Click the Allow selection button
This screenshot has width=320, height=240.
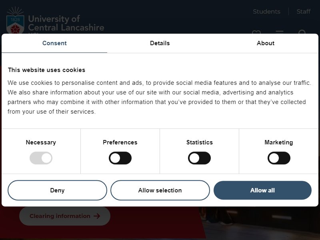coord(160,190)
